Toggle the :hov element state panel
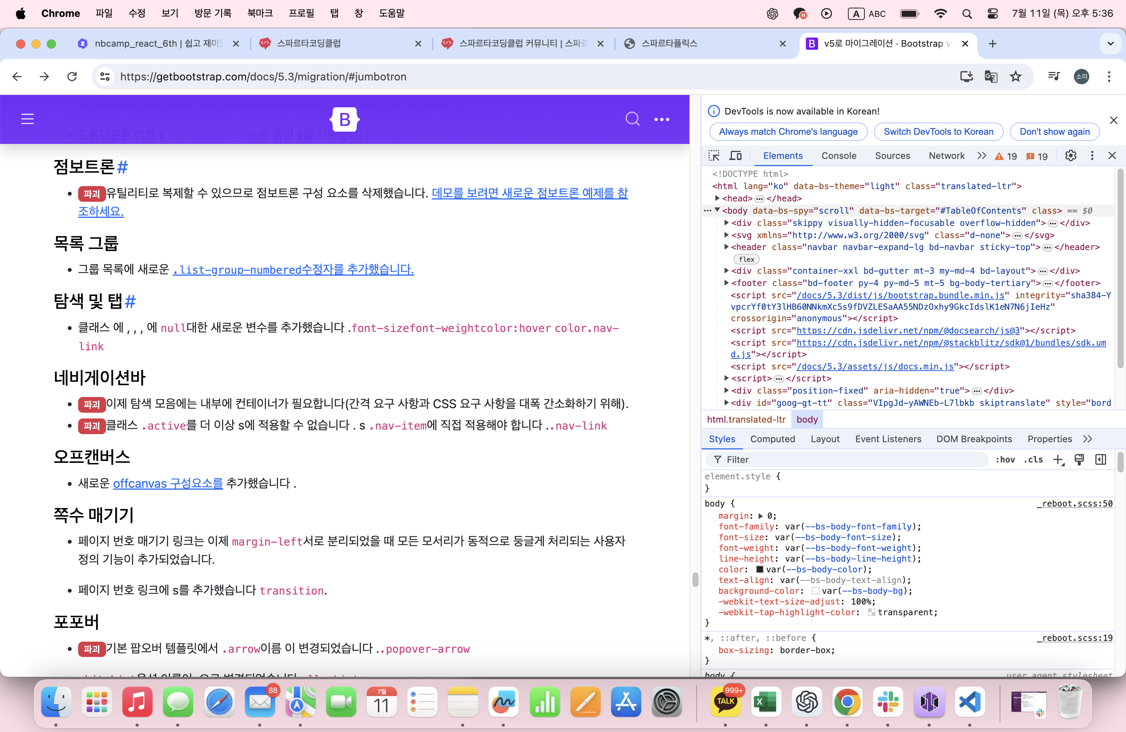This screenshot has height=732, width=1126. point(1005,460)
